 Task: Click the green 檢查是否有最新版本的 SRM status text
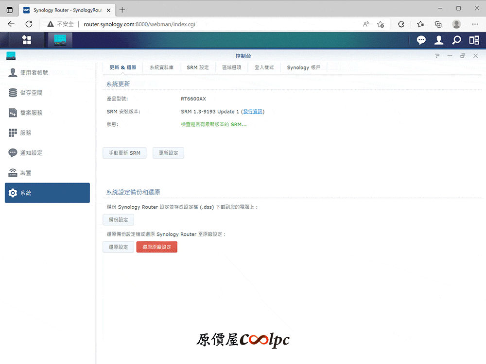[x=214, y=124]
